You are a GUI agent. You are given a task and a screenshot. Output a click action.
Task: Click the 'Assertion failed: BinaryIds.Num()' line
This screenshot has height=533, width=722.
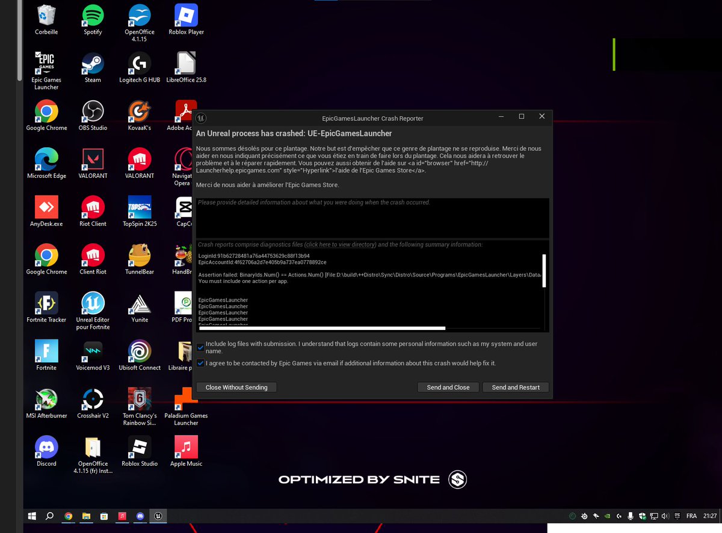click(x=369, y=275)
